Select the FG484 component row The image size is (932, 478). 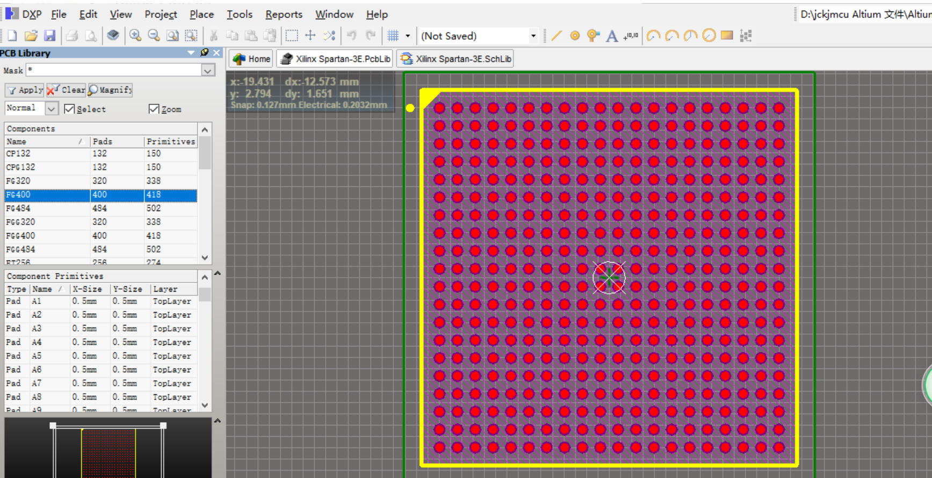pyautogui.click(x=101, y=208)
